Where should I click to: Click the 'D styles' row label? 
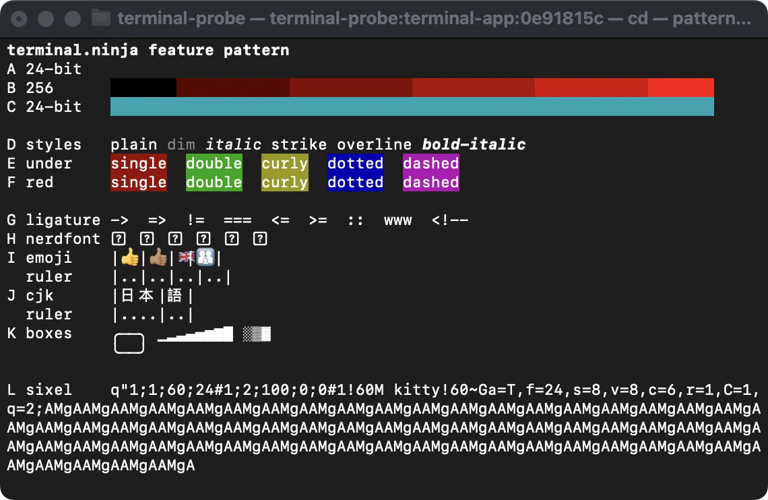coord(44,144)
